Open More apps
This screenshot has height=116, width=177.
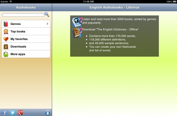point(26,54)
